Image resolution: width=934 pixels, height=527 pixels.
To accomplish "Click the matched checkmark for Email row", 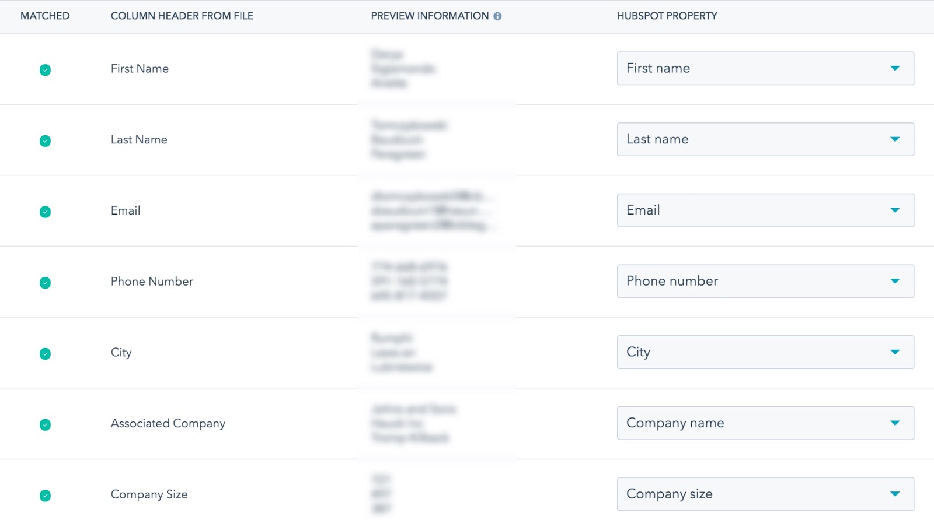I will (x=45, y=212).
